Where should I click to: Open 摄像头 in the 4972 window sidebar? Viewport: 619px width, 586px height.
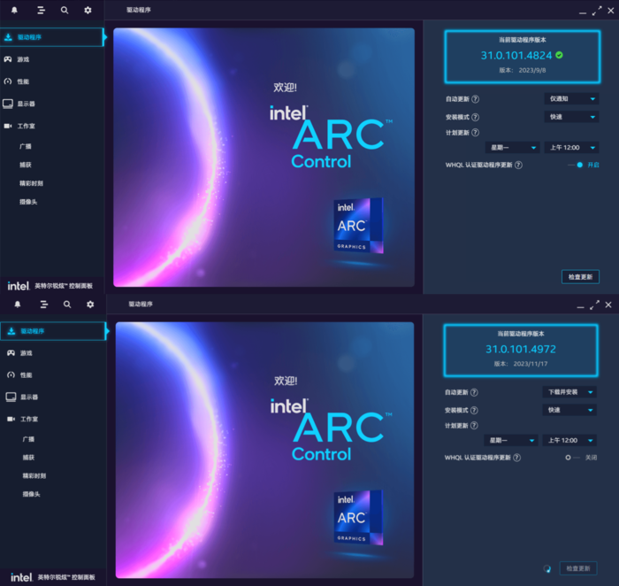31,494
